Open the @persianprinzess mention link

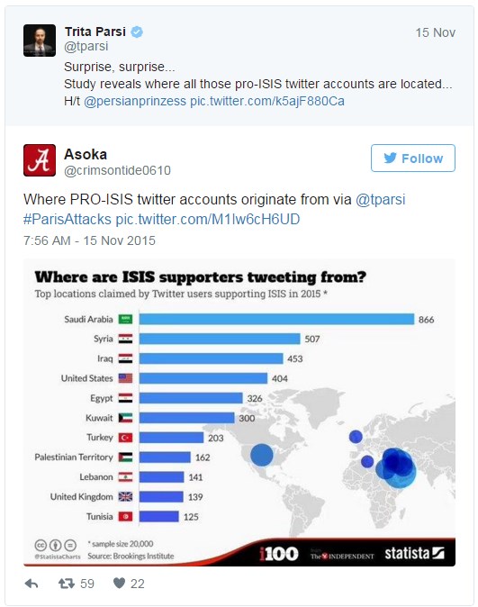[x=135, y=102]
